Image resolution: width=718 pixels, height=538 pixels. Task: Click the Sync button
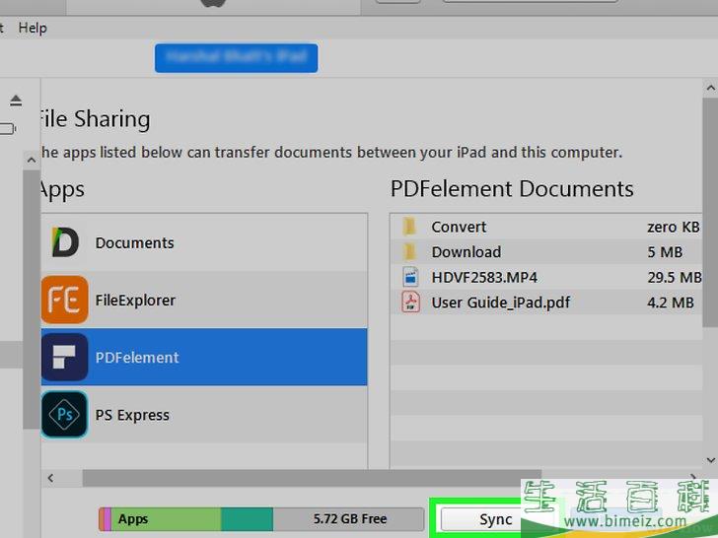click(495, 519)
